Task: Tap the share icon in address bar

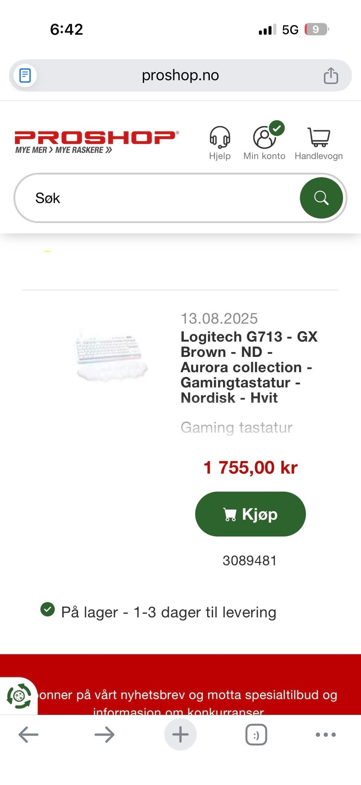Action: point(331,76)
